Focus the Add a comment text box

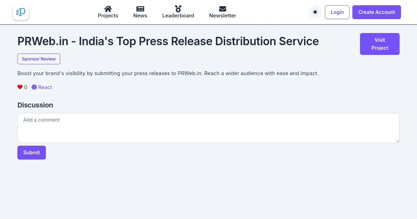pyautogui.click(x=208, y=128)
